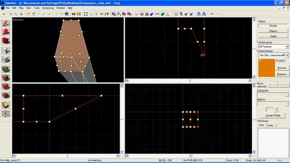Open the Instancing menu
This screenshot has width=290, height=163.
click(48, 8)
